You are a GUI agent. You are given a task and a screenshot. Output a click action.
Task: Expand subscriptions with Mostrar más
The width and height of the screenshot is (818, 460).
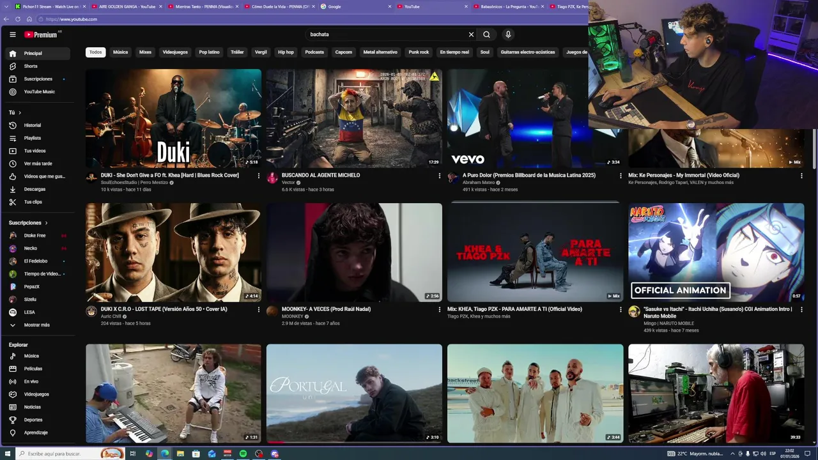[38, 325]
